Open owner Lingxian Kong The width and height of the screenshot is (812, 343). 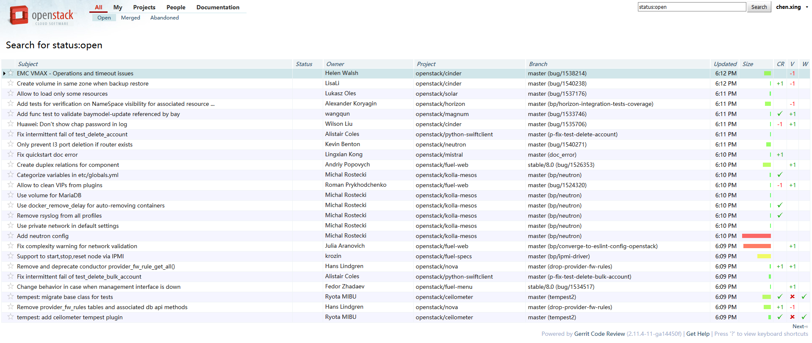tap(344, 154)
